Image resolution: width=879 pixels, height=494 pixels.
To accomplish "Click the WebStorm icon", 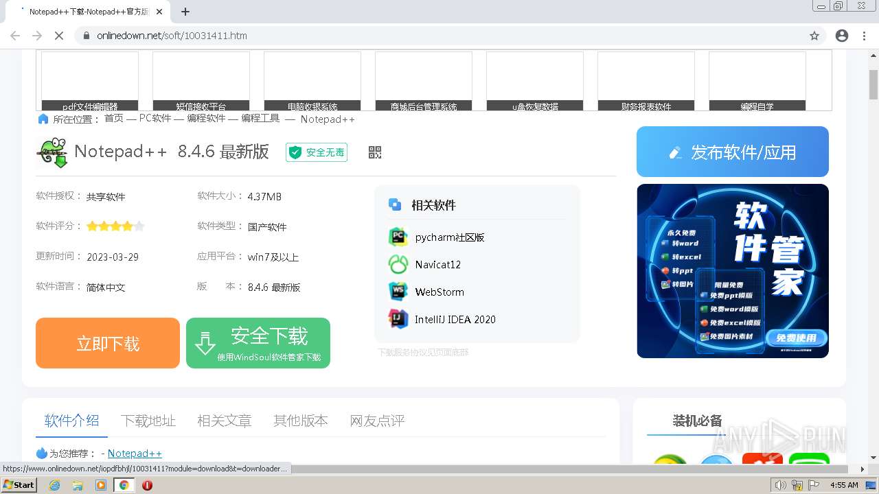I will click(x=398, y=292).
